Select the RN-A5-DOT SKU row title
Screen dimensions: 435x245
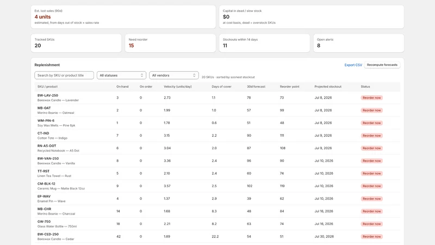click(47, 146)
